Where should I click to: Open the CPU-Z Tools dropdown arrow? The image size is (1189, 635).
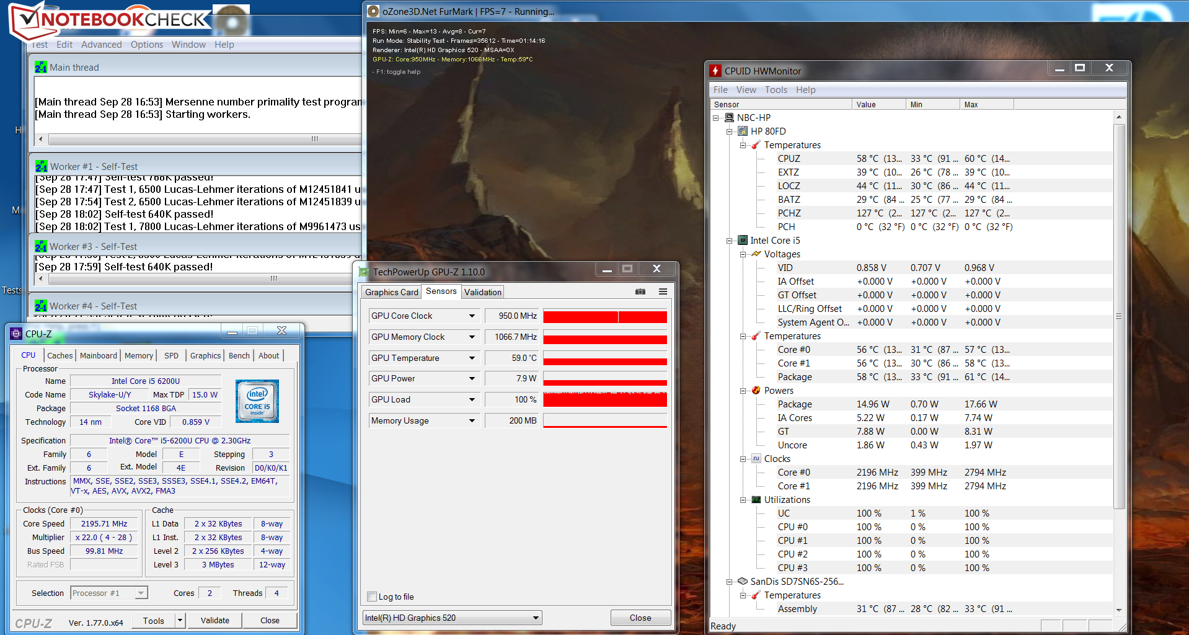pyautogui.click(x=180, y=620)
